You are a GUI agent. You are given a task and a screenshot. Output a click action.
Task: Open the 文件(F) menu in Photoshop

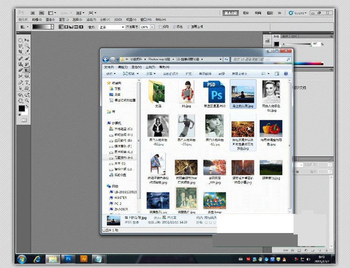23,20
